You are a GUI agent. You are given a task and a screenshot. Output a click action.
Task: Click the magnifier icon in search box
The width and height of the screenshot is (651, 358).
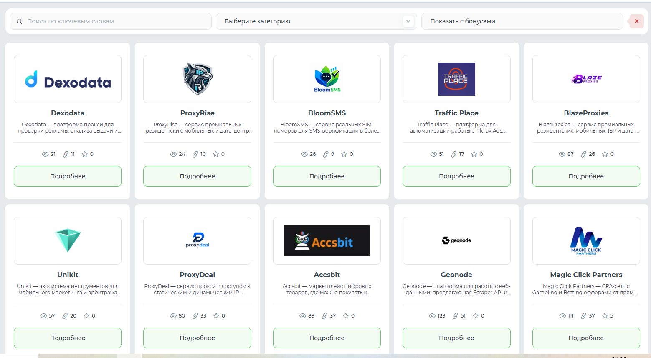tap(19, 21)
